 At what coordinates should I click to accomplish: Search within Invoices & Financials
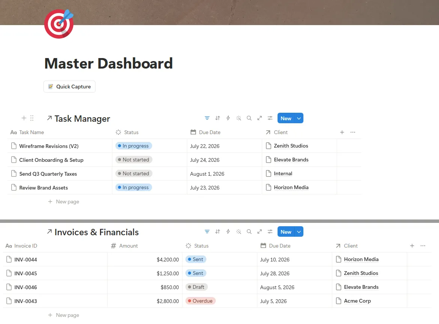click(249, 231)
